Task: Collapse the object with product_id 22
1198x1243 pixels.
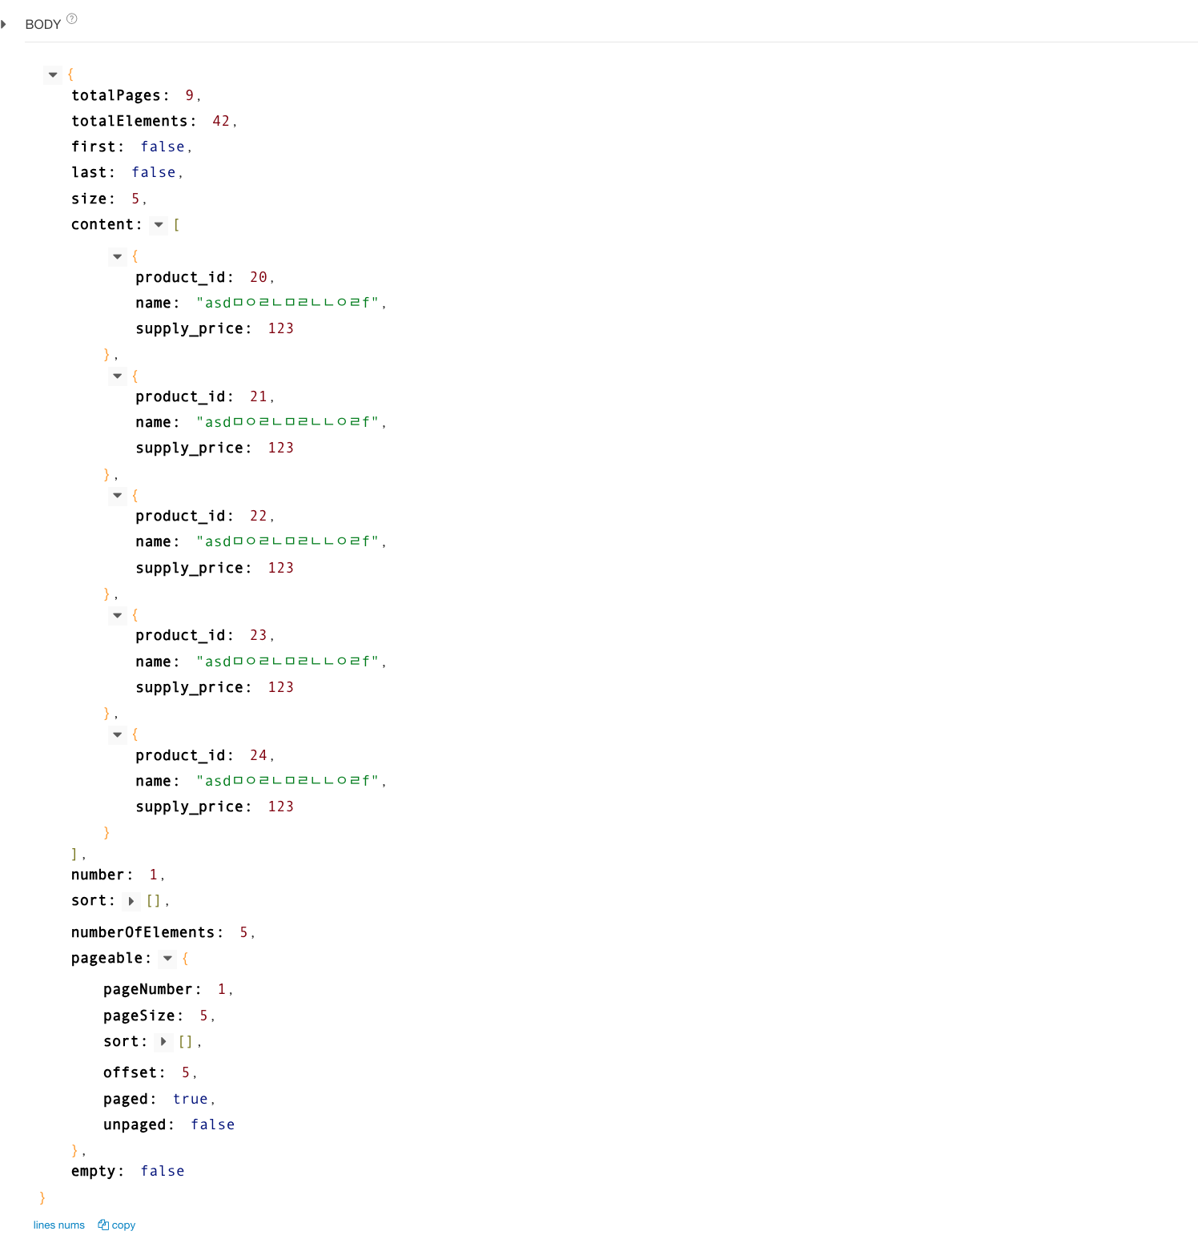Action: pyautogui.click(x=118, y=495)
